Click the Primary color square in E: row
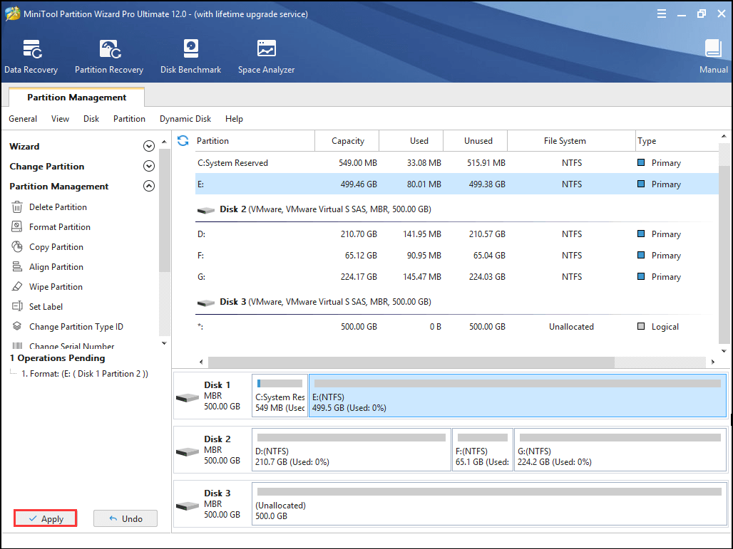Viewport: 733px width, 549px height. click(641, 184)
